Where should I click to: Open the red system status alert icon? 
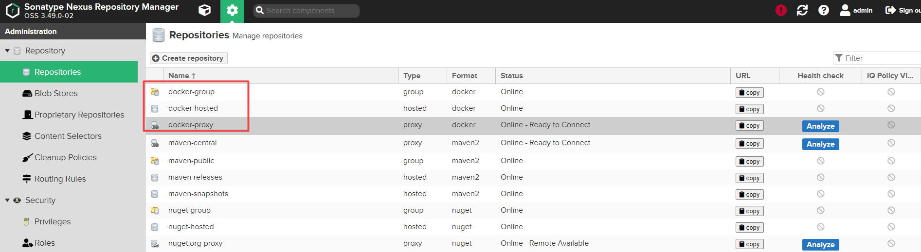[781, 10]
